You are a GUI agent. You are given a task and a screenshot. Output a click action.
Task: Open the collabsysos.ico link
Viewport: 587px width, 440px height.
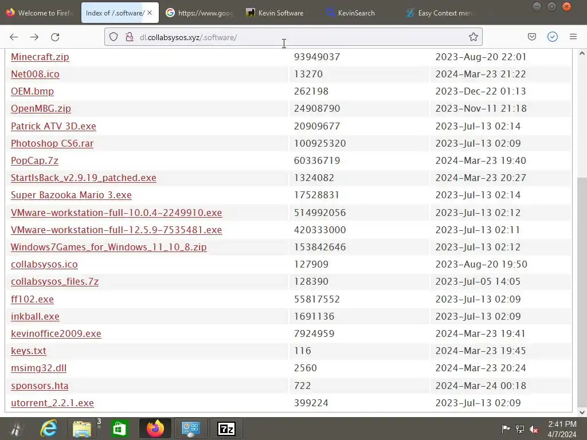[x=44, y=264]
